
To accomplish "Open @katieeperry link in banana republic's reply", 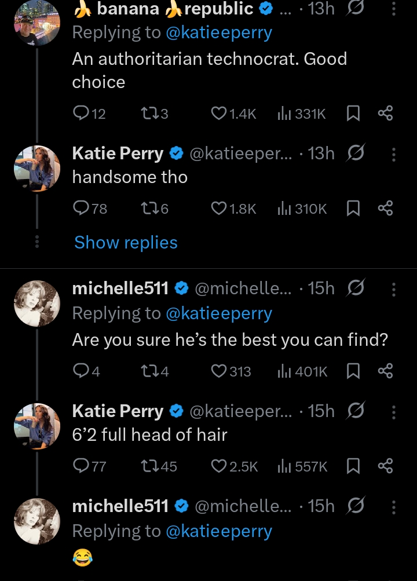I will point(219,32).
